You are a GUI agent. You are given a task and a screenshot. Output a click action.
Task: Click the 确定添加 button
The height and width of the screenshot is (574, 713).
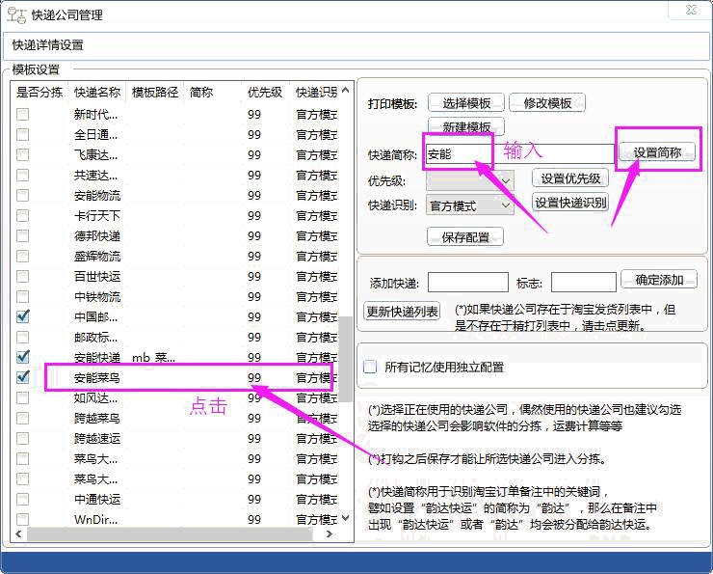[x=659, y=280]
